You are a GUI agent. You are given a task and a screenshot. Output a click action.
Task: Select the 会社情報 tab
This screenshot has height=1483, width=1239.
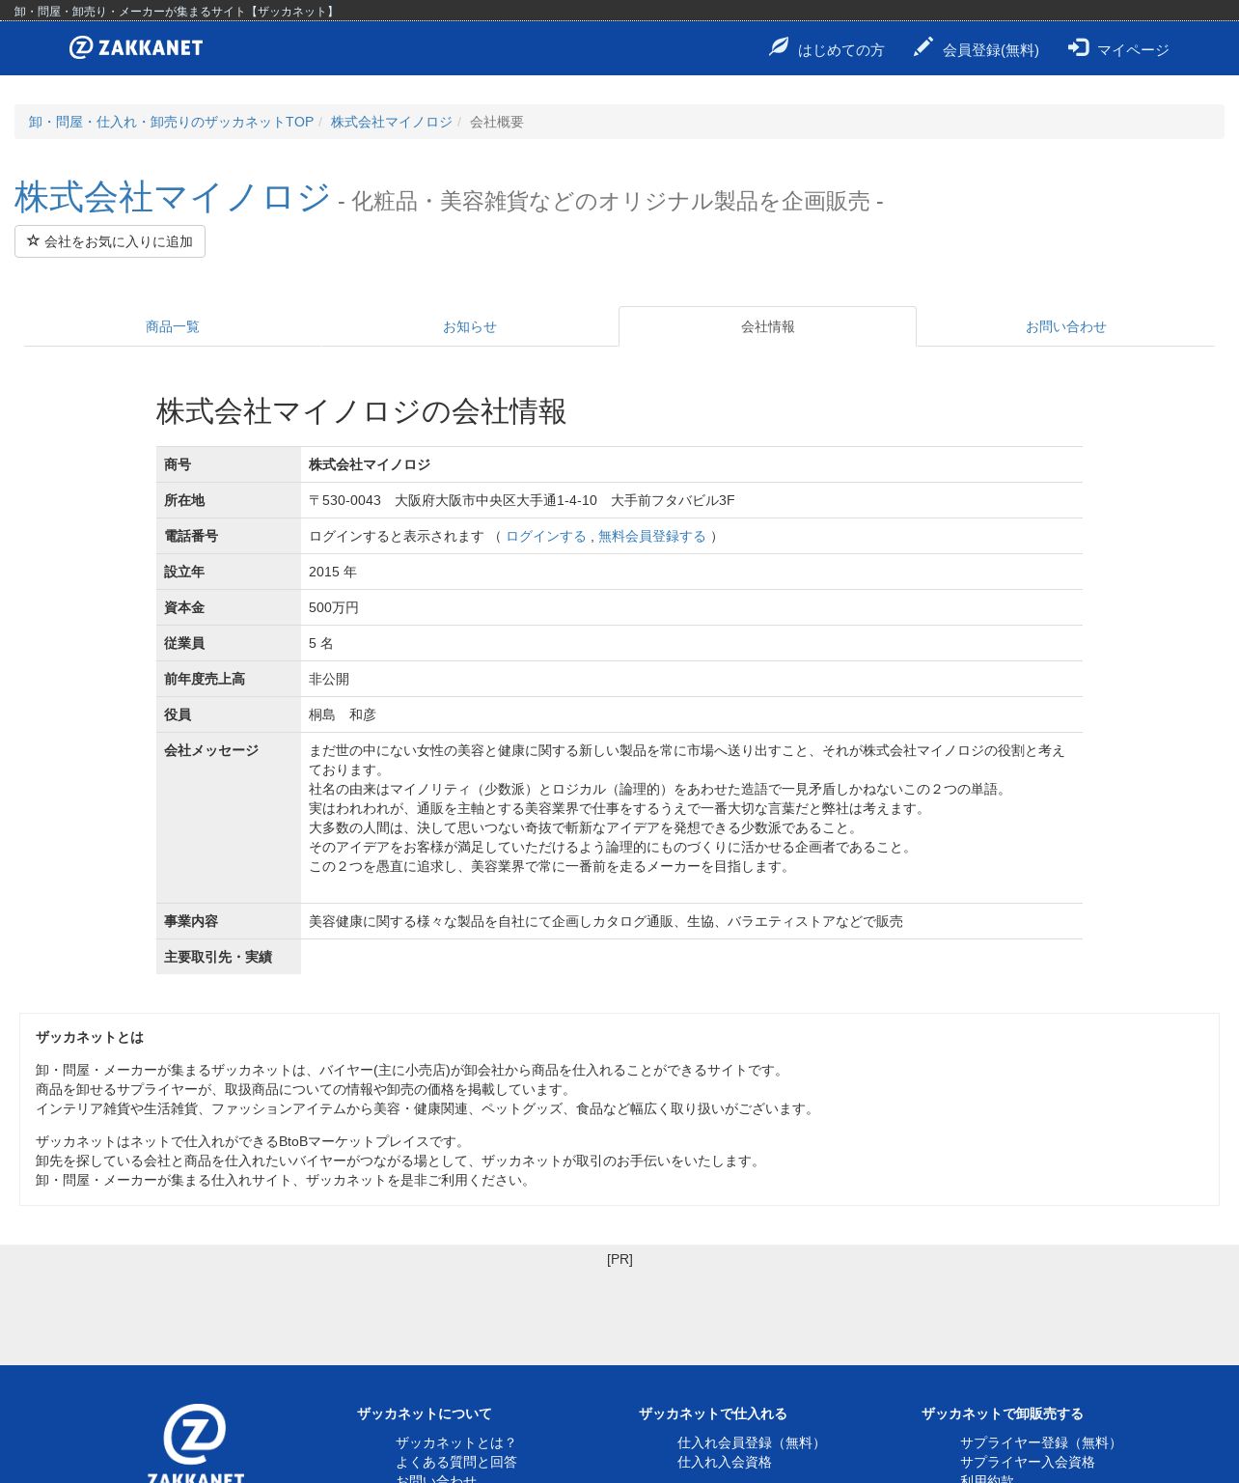[768, 326]
